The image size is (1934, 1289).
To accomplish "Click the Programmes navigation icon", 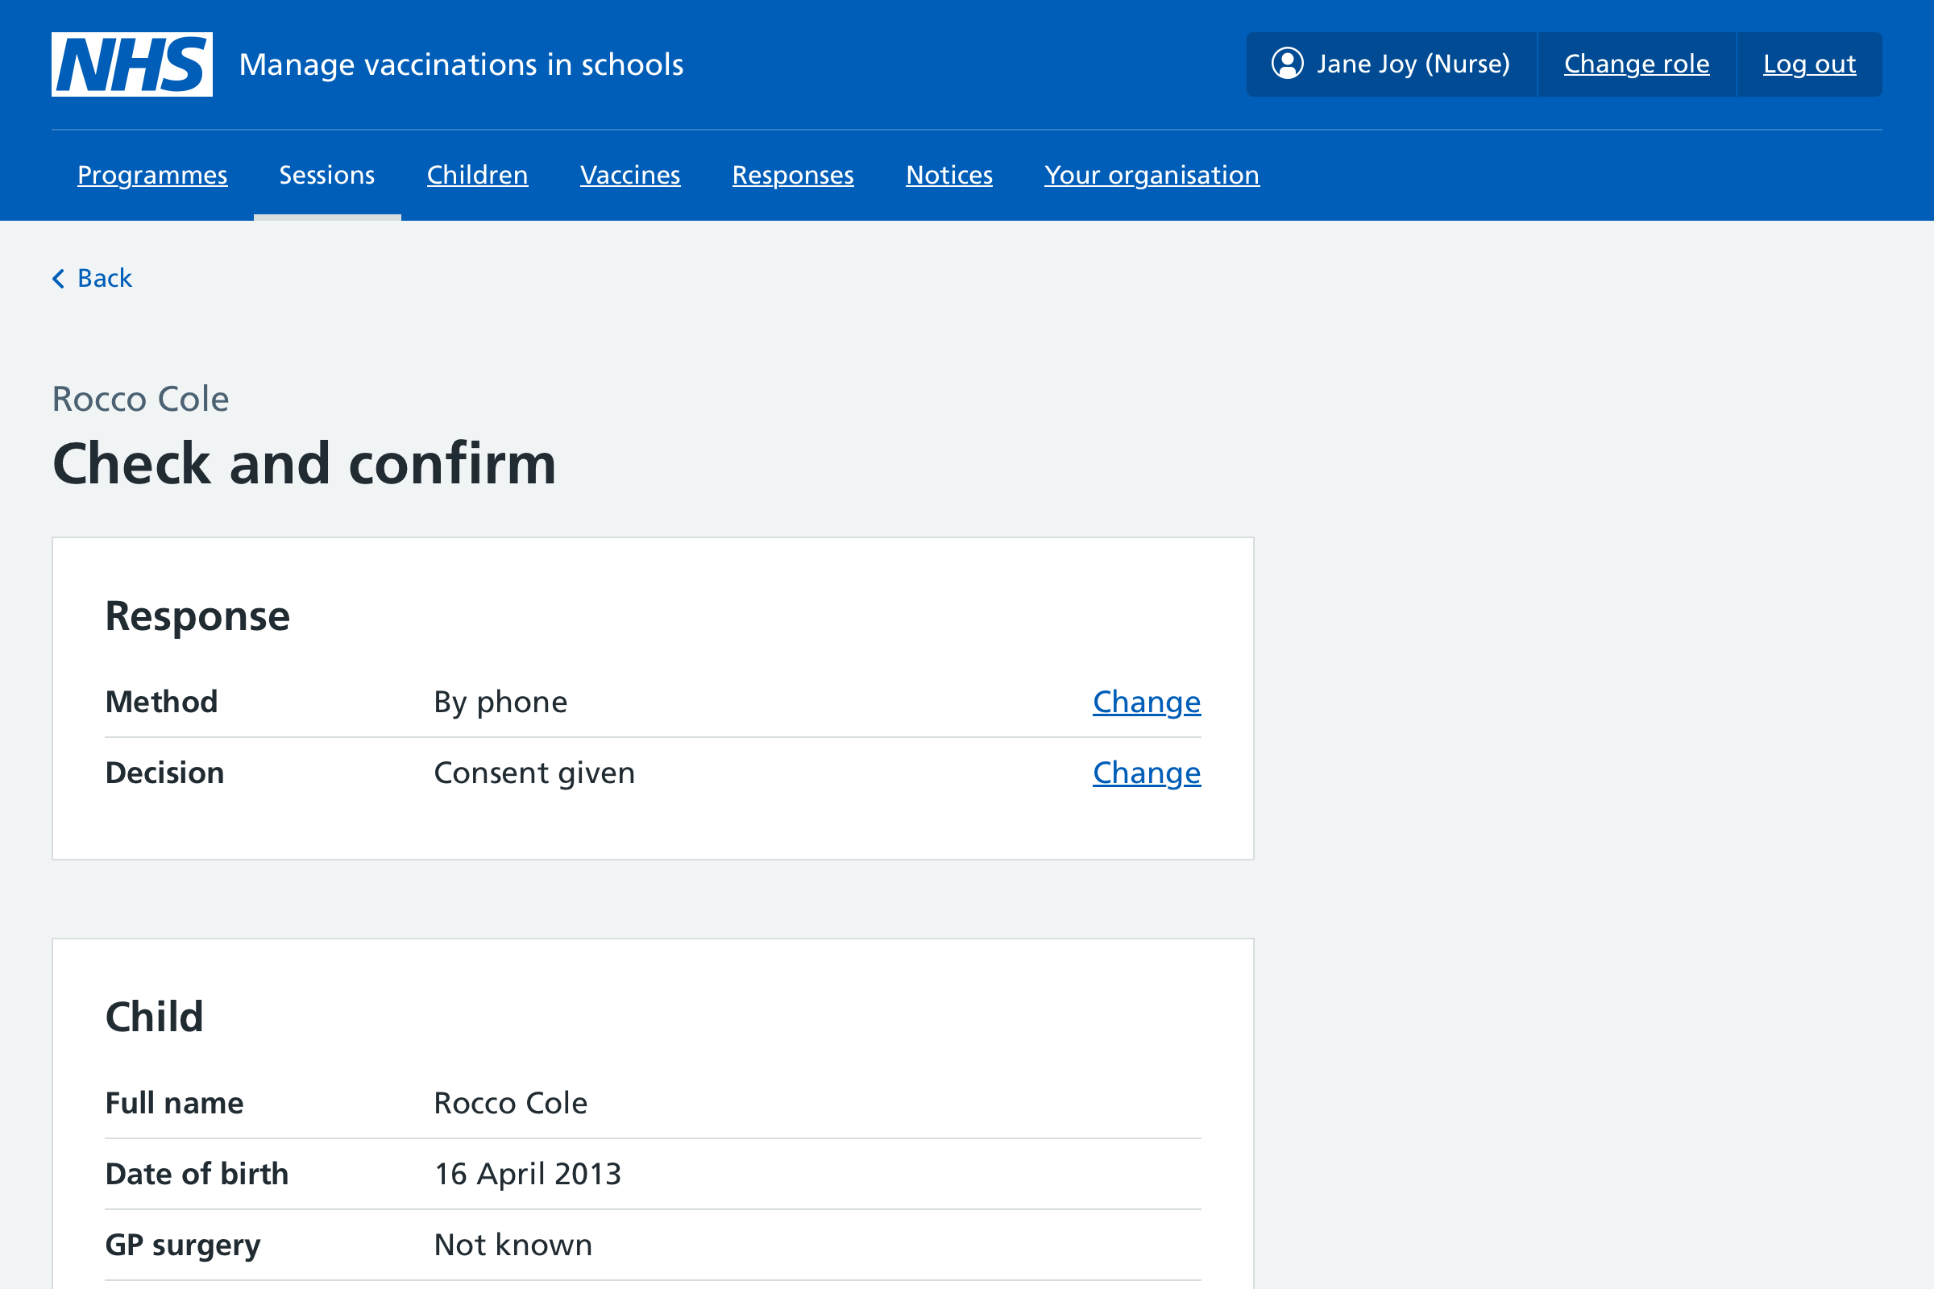I will tap(151, 176).
